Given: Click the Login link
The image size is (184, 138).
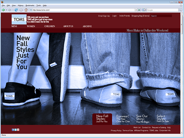Looking at the screenshot, I should point(114,16).
